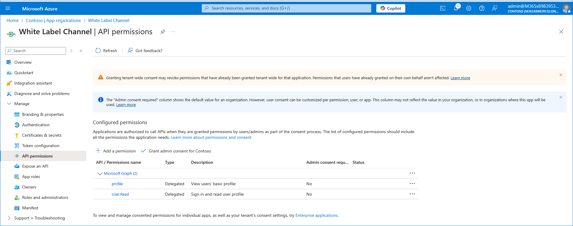This screenshot has height=226, width=573.
Task: Open the portal hamburger menu
Action: [8, 8]
